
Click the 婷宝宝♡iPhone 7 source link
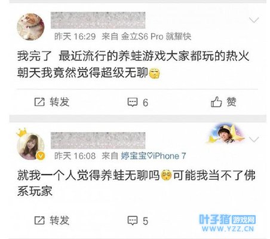[x=154, y=156]
